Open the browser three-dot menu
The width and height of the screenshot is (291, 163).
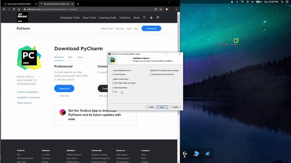coord(176,9)
